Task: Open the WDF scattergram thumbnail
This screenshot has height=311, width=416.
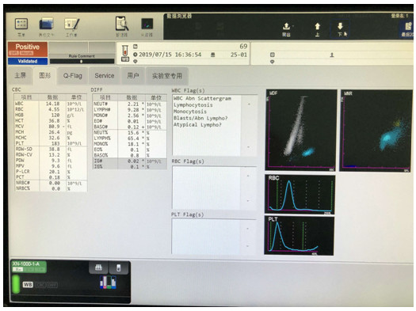Action: coord(301,130)
